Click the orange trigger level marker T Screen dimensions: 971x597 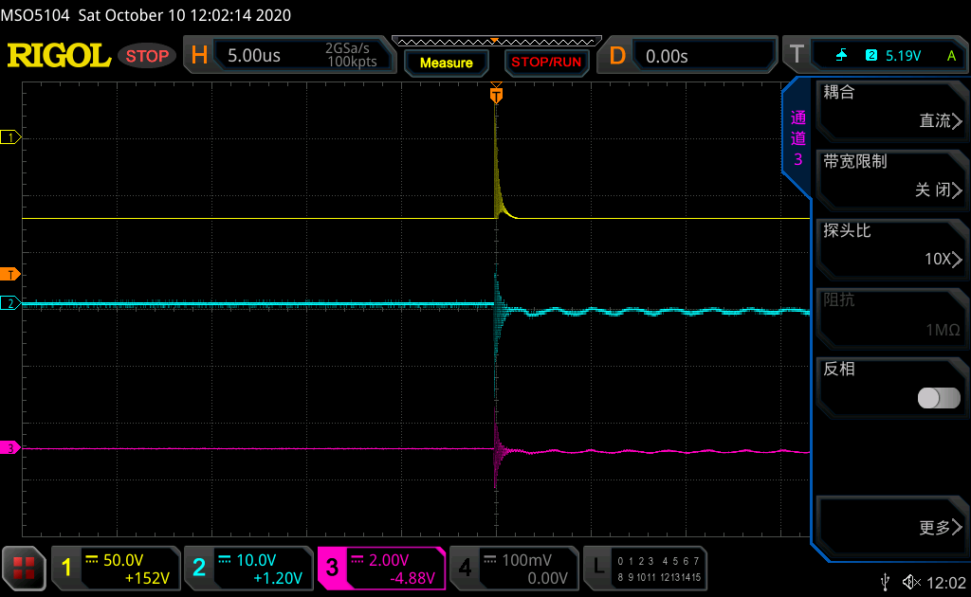(x=11, y=275)
